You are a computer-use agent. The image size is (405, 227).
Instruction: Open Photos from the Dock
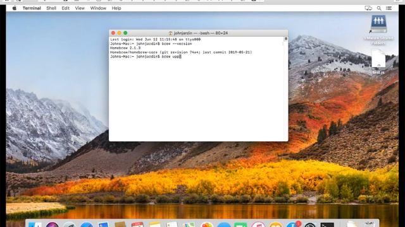[207, 224]
